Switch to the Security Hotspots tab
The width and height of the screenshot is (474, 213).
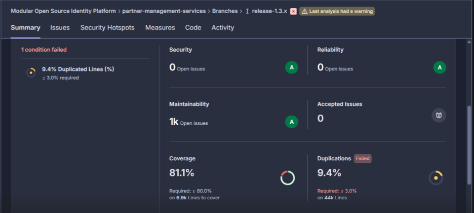point(107,28)
